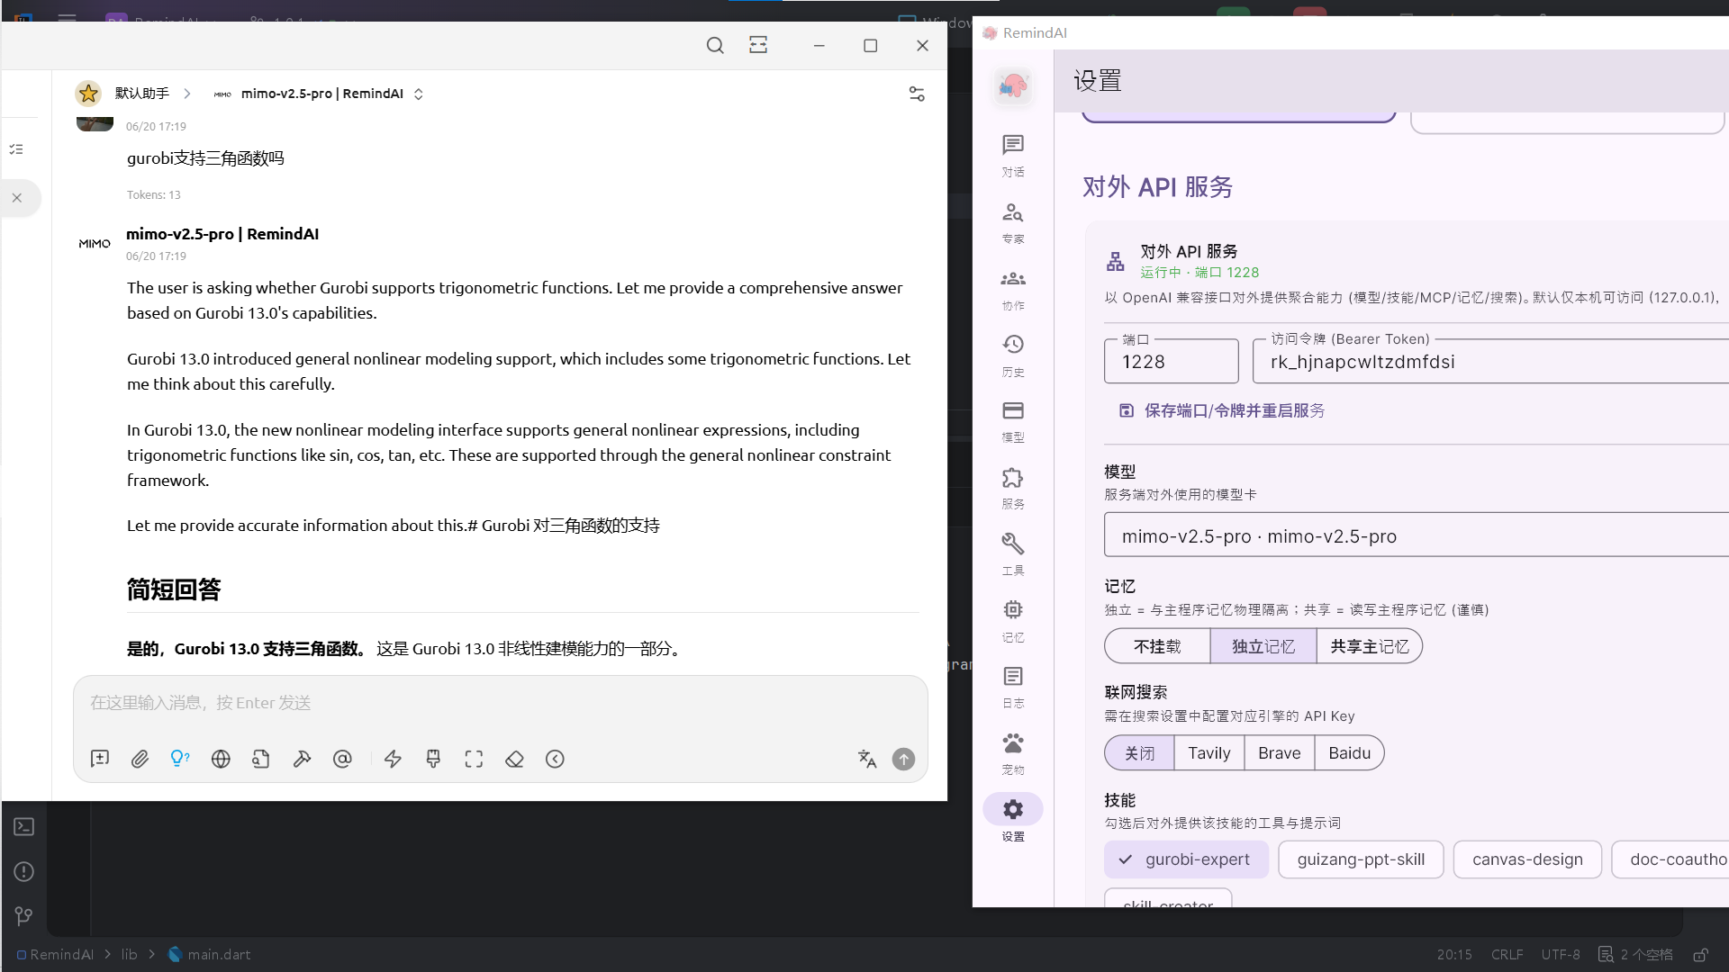This screenshot has width=1729, height=972.
Task: Click the X close tab in left strip
Action: (17, 198)
